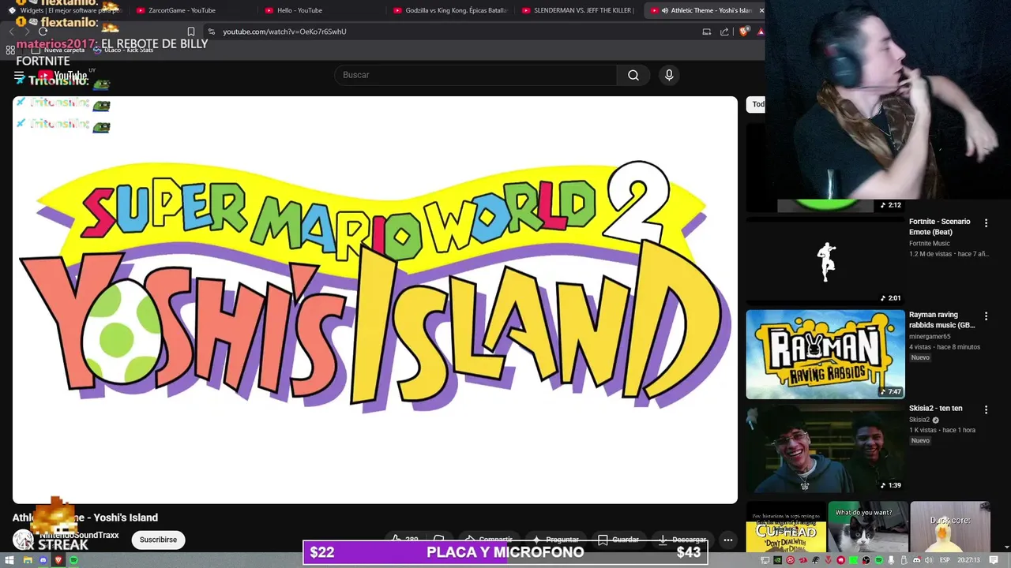Select the Todos filter chip
Screen dimensions: 1011x568
[757, 104]
